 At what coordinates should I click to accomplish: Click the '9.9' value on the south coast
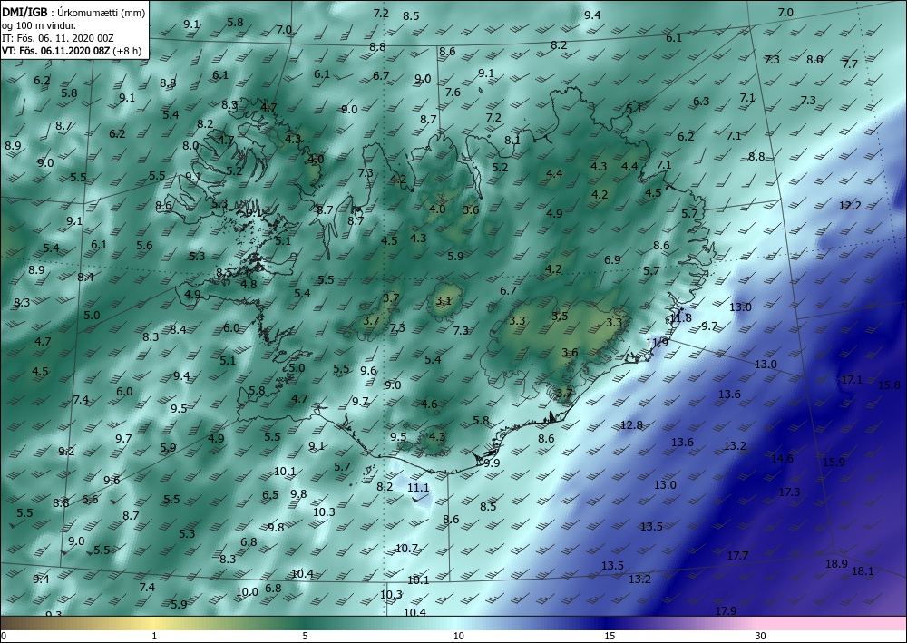click(492, 463)
